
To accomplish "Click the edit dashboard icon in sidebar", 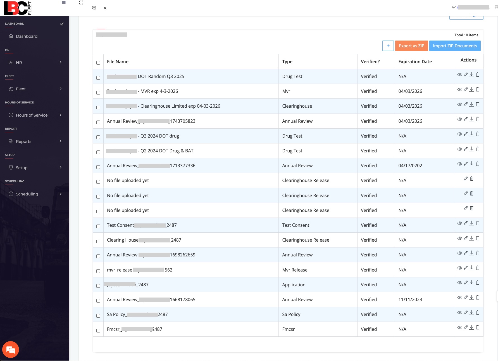I will 62,24.
